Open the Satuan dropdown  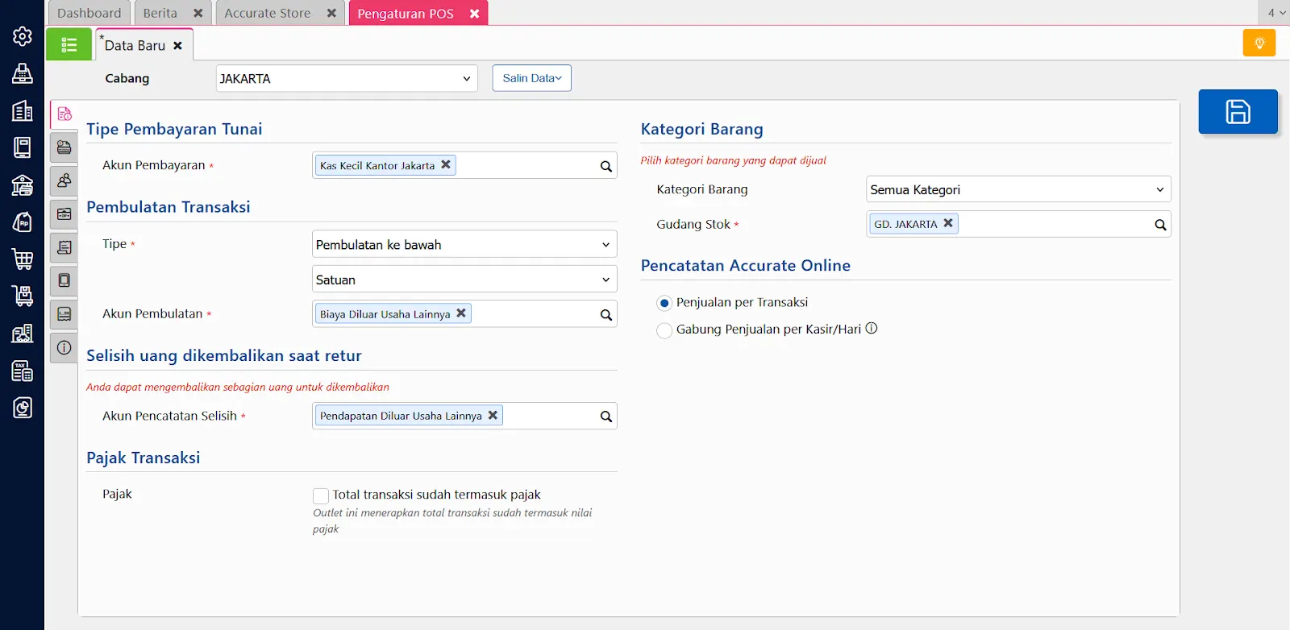pyautogui.click(x=464, y=280)
